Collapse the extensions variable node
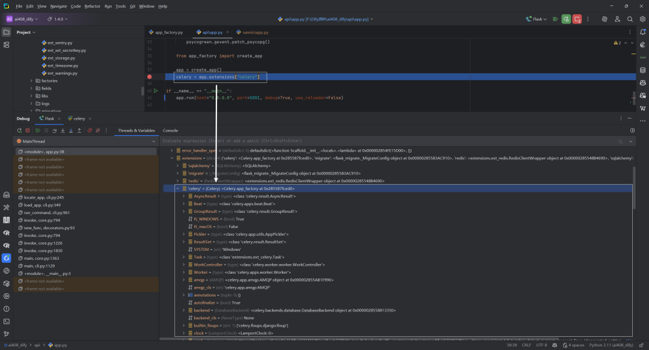Screen dimensions: 649x350 (172, 158)
